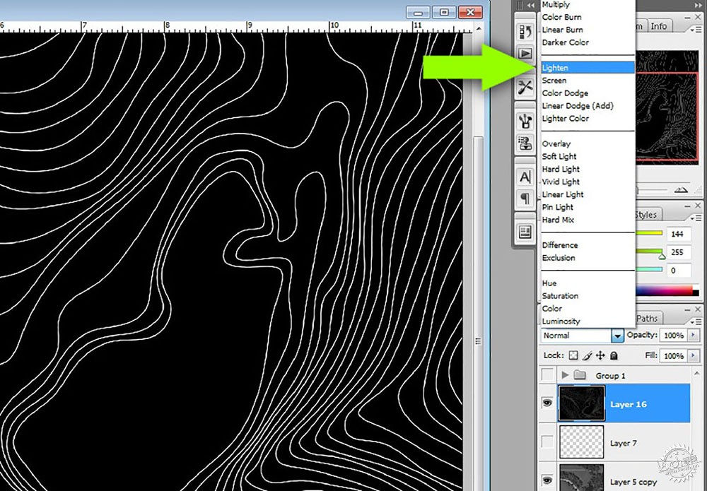
Task: Click the blend mode dropdown arrow
Action: (x=617, y=336)
